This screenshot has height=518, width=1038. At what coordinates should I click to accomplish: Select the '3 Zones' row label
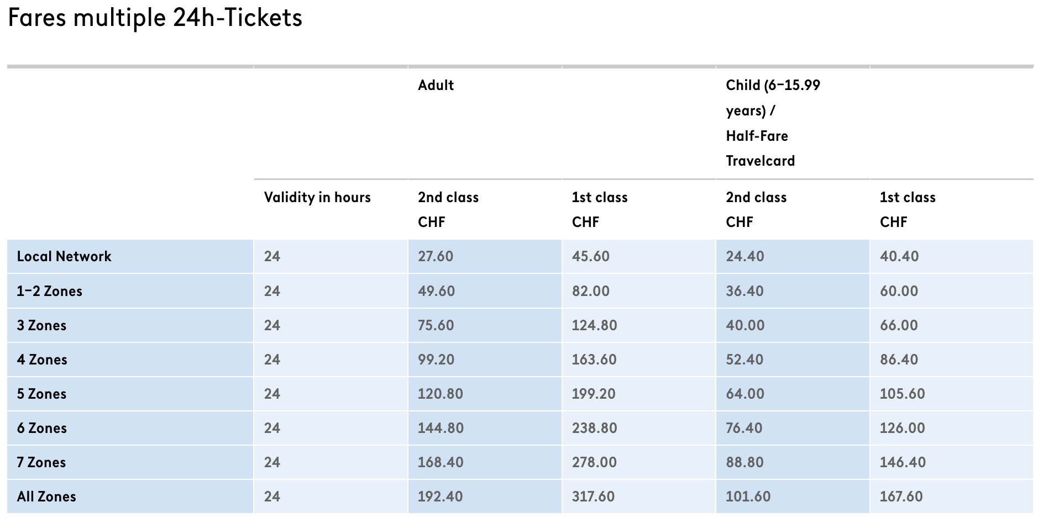[x=41, y=325]
